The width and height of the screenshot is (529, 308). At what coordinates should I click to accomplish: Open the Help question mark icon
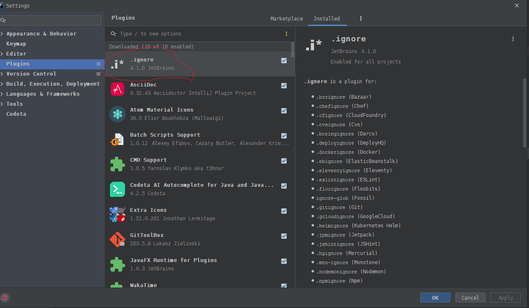click(5, 298)
